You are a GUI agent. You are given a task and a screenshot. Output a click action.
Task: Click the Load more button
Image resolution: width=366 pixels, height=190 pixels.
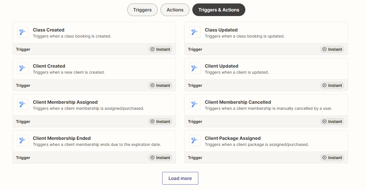(180, 178)
